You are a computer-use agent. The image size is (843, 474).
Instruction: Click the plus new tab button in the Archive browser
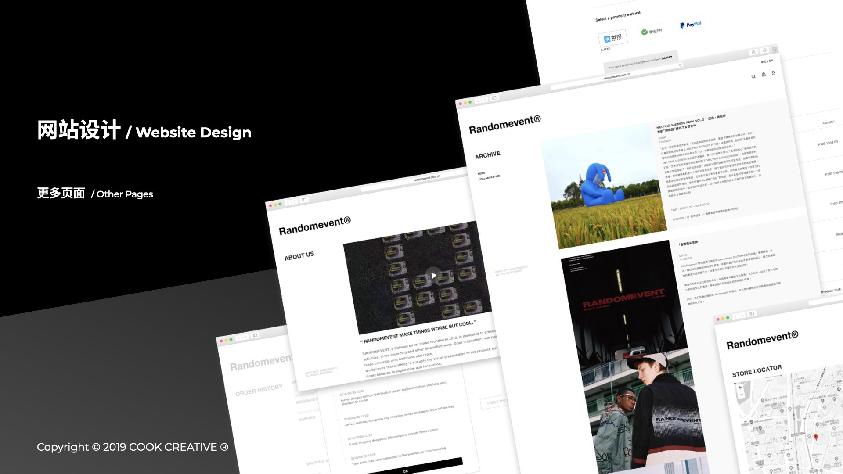(x=775, y=49)
